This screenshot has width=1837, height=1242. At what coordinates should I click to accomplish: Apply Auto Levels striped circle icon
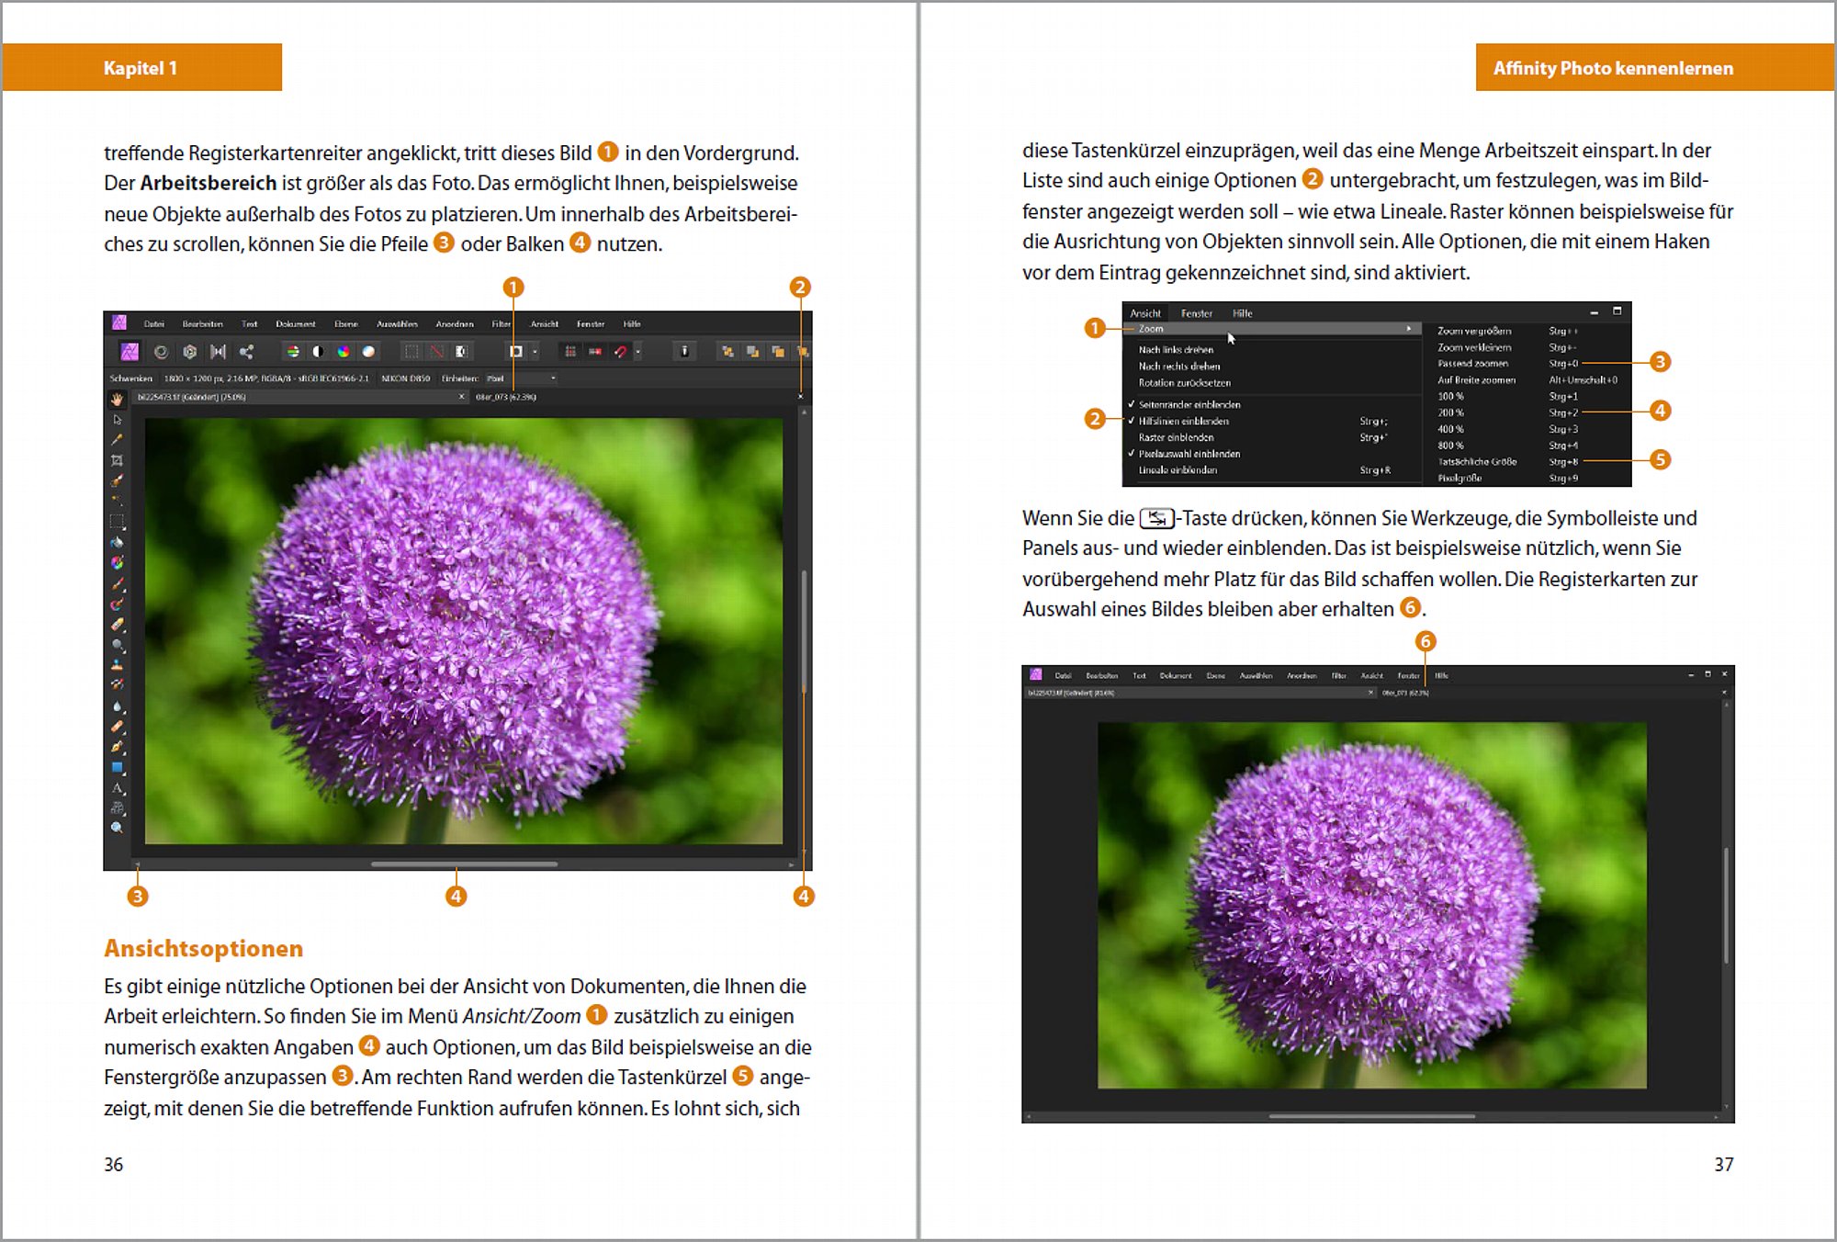292,351
